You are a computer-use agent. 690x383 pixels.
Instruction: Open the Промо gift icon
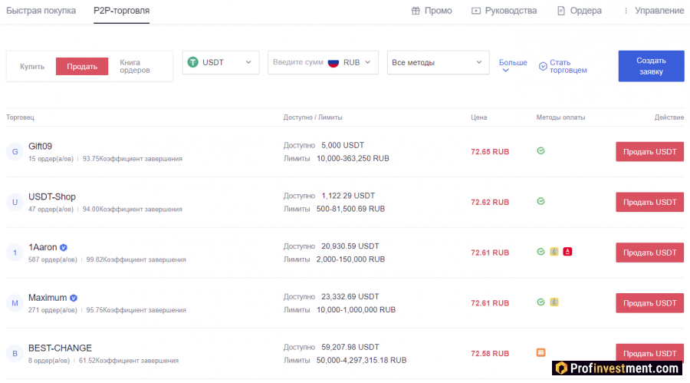[x=416, y=11]
